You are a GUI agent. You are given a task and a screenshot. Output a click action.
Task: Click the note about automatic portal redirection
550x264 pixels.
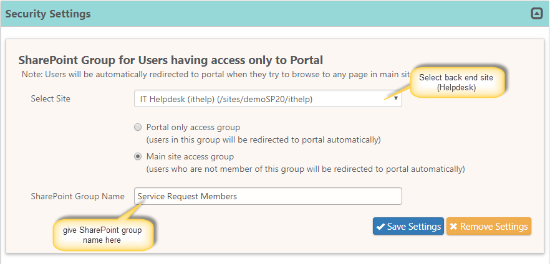pyautogui.click(x=212, y=73)
